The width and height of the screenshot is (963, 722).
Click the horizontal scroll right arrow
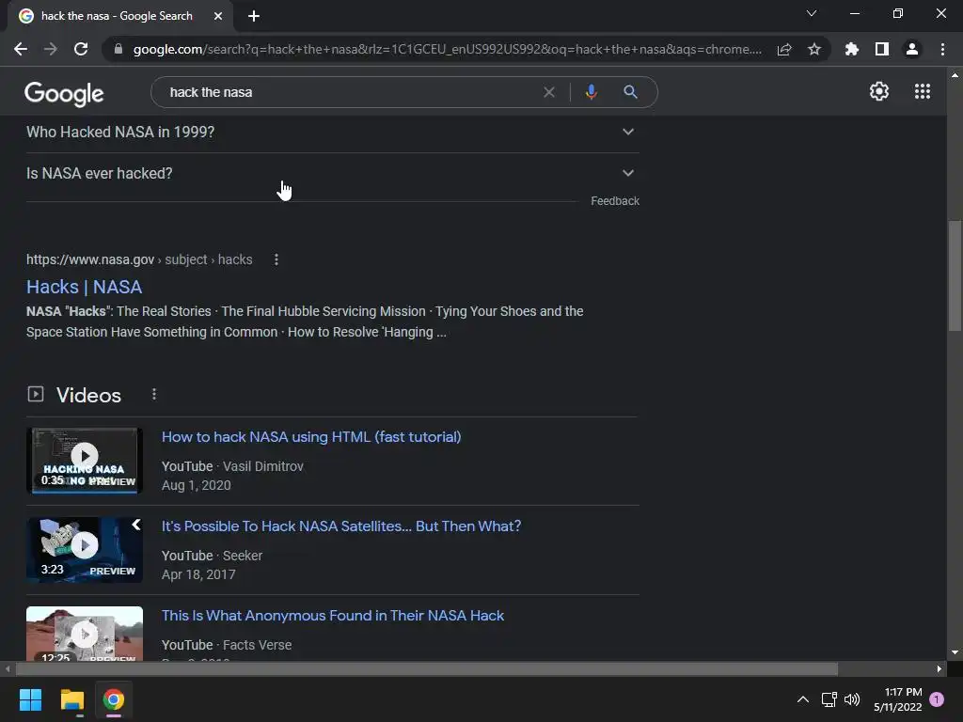coord(939,669)
